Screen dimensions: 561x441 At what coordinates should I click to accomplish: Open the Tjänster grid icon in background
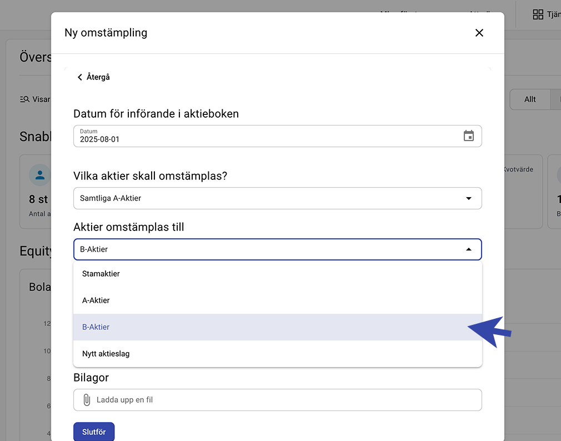point(538,14)
